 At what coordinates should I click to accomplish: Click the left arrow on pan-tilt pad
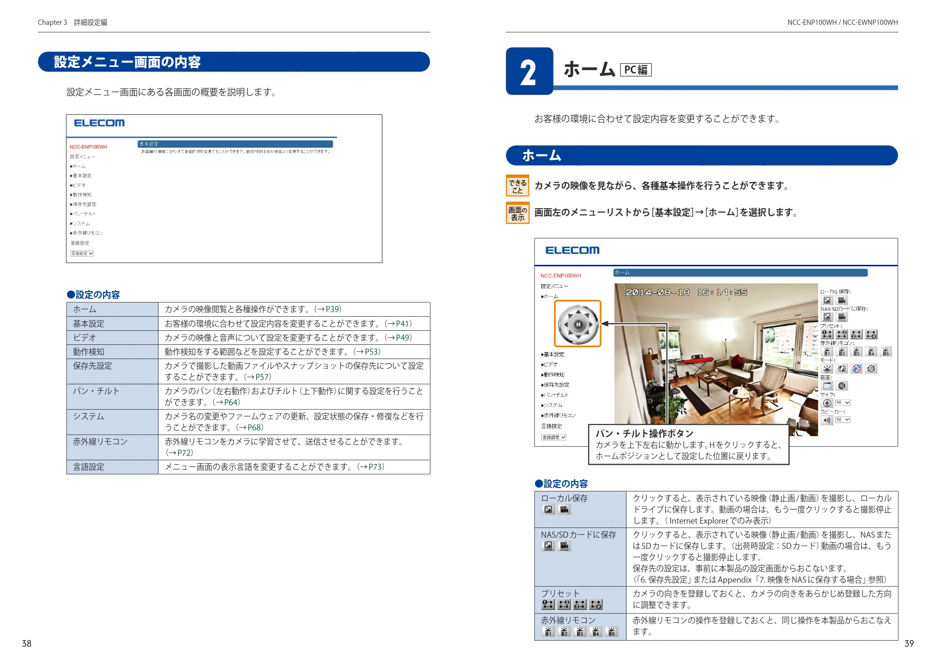(x=565, y=324)
